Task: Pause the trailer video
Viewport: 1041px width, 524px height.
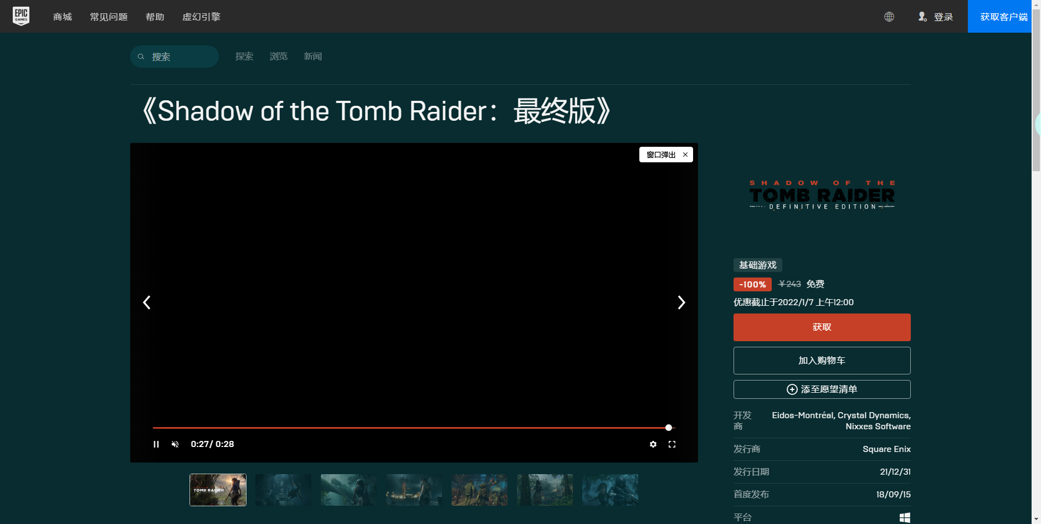Action: (157, 444)
